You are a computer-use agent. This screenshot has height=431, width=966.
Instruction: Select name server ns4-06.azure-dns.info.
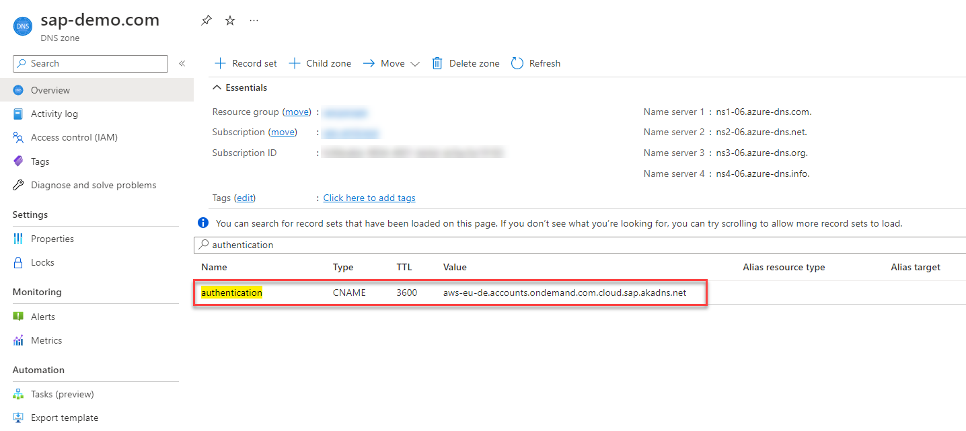763,173
